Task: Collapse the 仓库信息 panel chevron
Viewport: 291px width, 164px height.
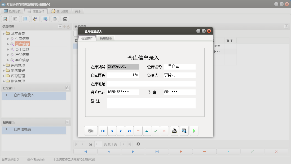Action: pyautogui.click(x=286, y=26)
